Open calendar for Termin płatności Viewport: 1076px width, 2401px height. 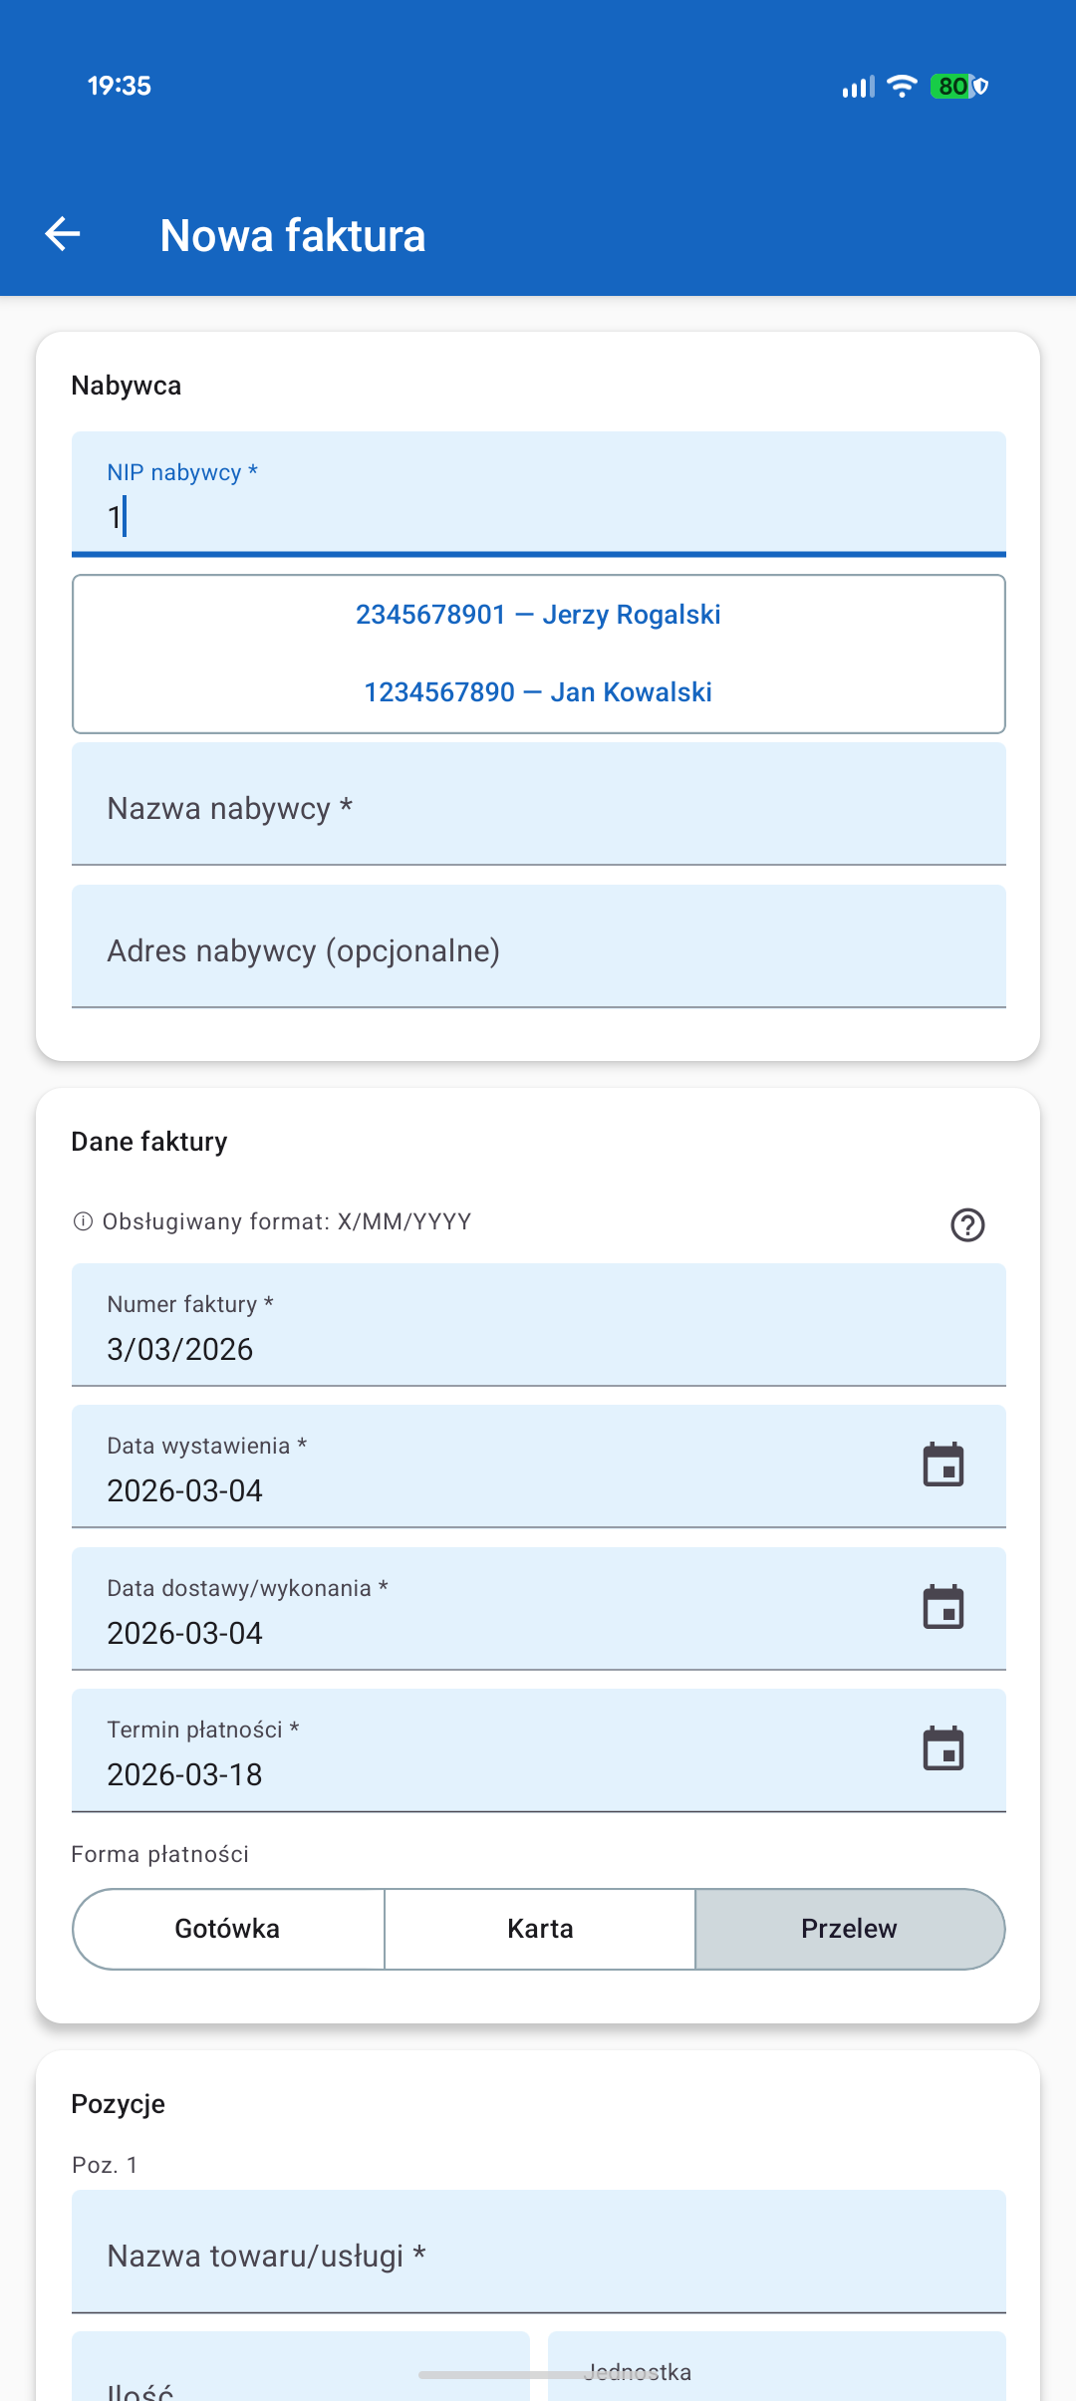click(x=943, y=1748)
